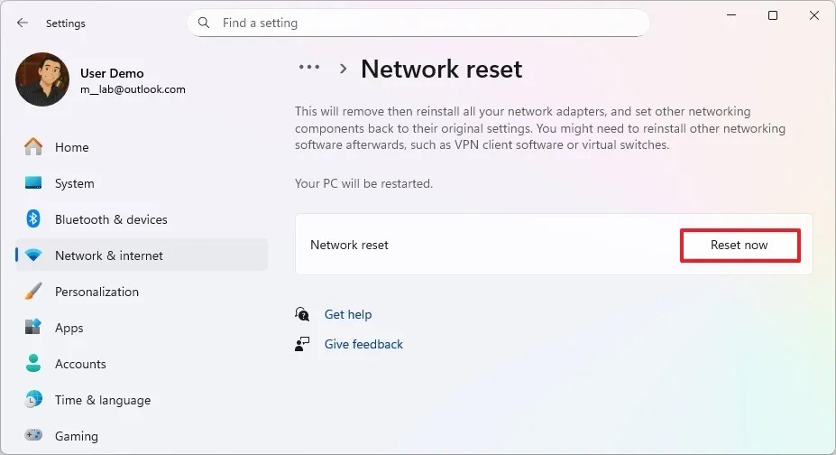Close the Settings window

814,15
